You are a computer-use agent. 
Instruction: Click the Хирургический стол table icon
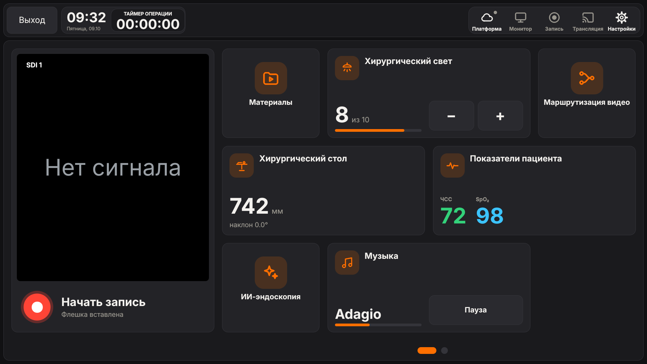pyautogui.click(x=242, y=165)
